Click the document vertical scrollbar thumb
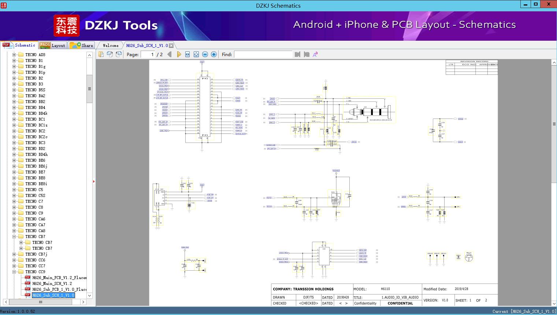The width and height of the screenshot is (557, 315). 554,124
